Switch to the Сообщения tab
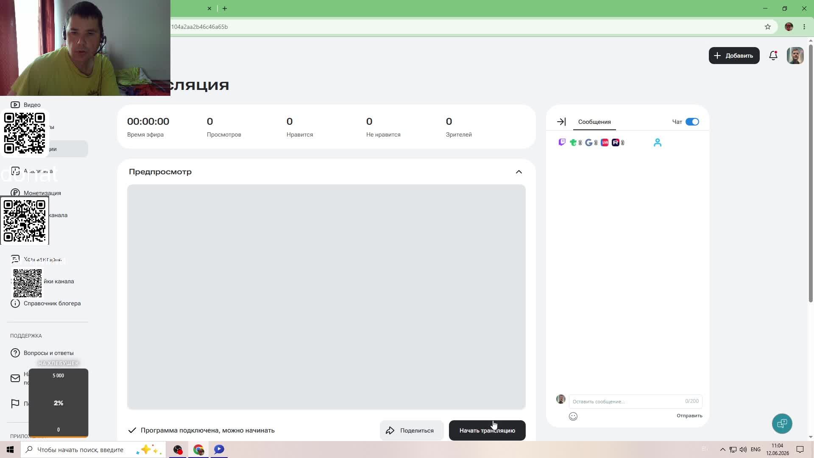Image resolution: width=814 pixels, height=458 pixels. 594,122
